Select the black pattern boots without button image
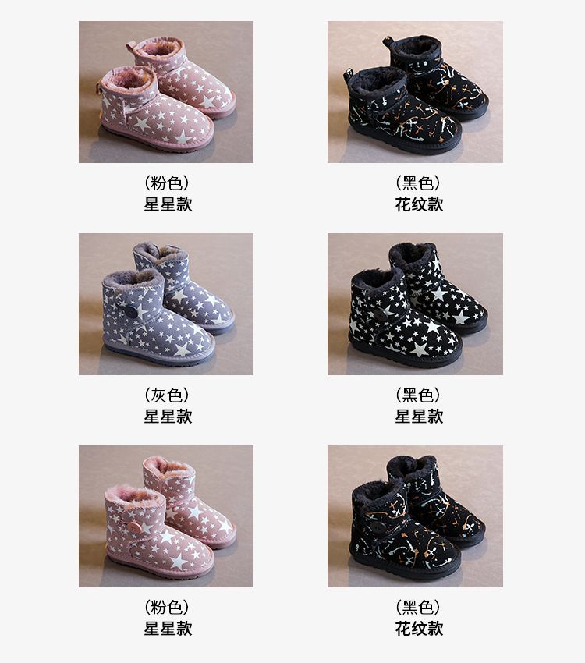Screen dimensions: 585x663 pos(415,92)
